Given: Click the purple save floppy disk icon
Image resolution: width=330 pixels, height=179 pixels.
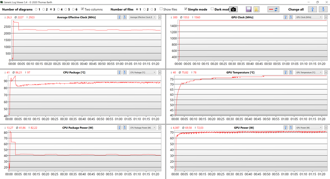Looking at the screenshot, I should (x=249, y=9).
